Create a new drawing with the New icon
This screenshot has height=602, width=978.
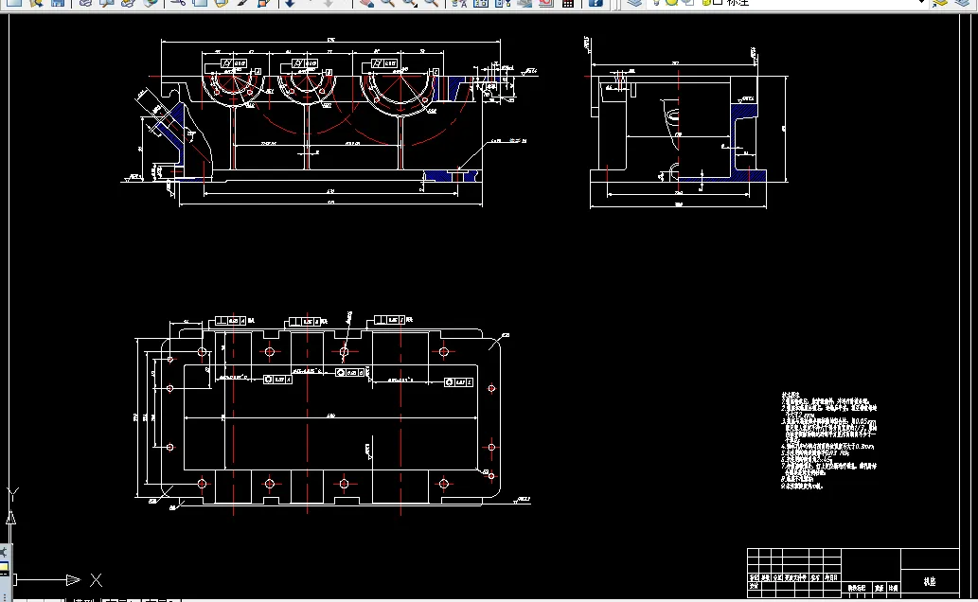(13, 3)
